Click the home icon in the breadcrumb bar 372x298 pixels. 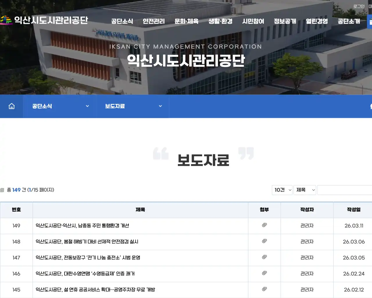click(11, 106)
